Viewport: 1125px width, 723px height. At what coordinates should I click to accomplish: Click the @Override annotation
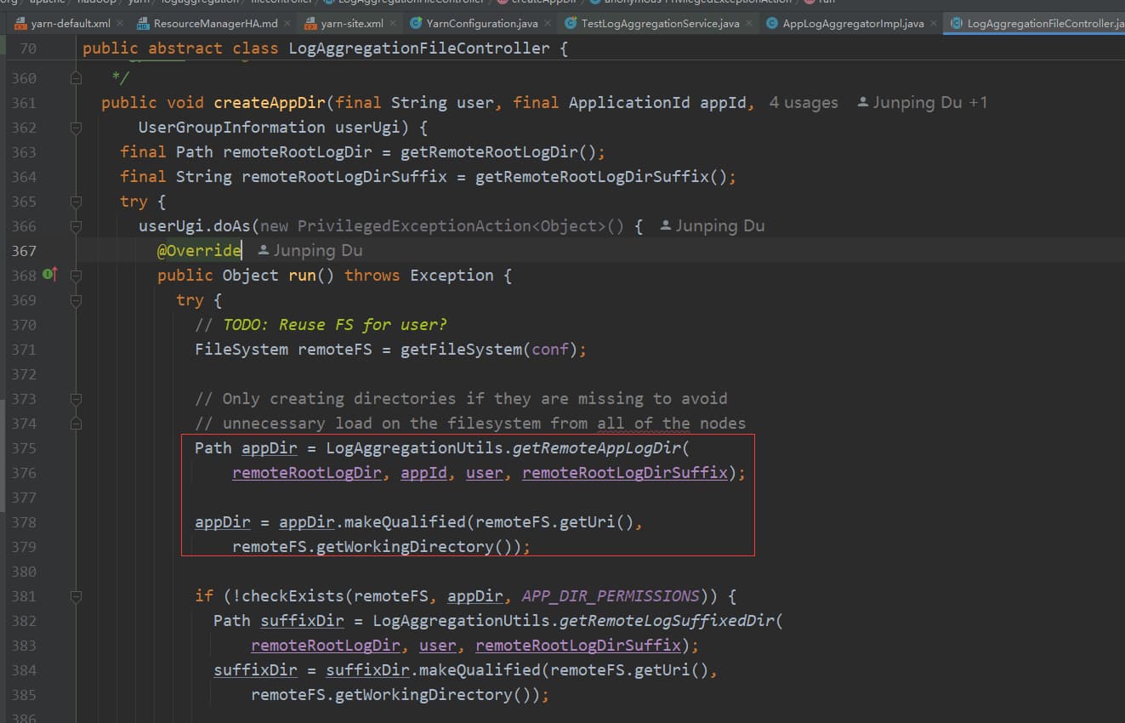pyautogui.click(x=199, y=251)
